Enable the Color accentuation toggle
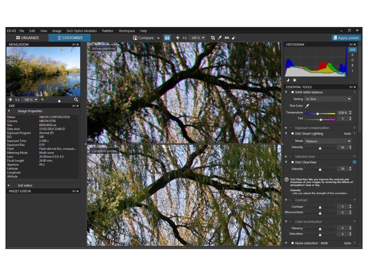368x276 pixels. (292, 222)
